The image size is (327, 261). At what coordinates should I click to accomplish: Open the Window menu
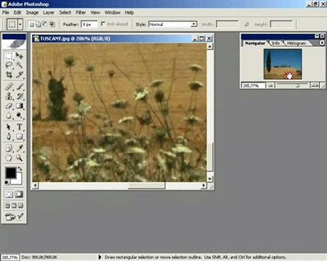click(113, 12)
